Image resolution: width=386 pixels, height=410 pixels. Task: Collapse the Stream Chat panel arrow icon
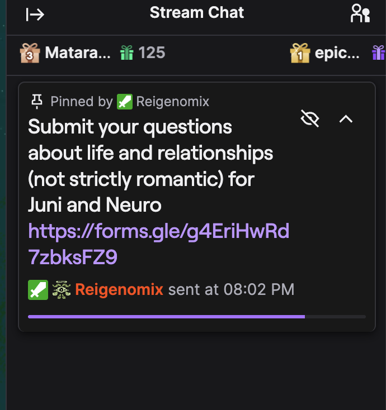pyautogui.click(x=35, y=15)
